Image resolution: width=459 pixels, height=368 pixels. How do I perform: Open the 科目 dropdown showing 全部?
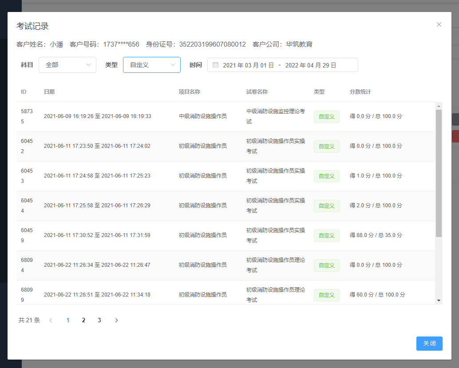pyautogui.click(x=67, y=65)
